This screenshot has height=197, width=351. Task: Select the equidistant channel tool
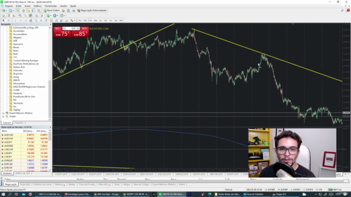31,20
